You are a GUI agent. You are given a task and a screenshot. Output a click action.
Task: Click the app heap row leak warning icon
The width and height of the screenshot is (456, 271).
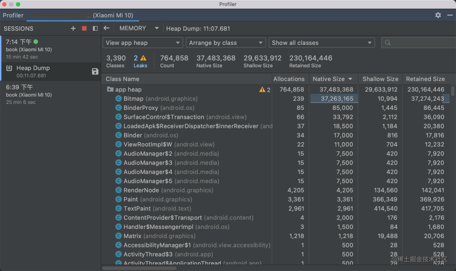click(x=262, y=89)
